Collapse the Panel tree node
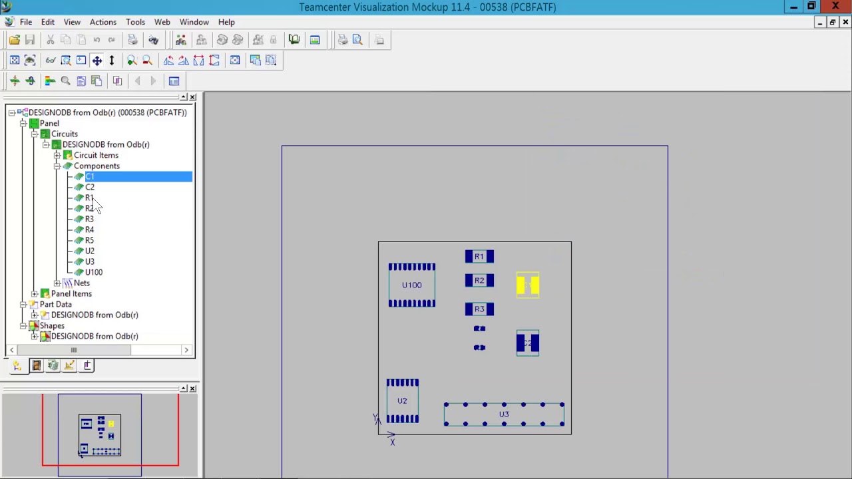This screenshot has height=479, width=852. 23,123
